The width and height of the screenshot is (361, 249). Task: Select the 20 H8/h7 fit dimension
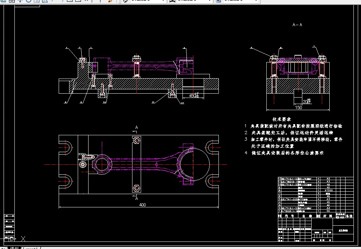point(307,102)
